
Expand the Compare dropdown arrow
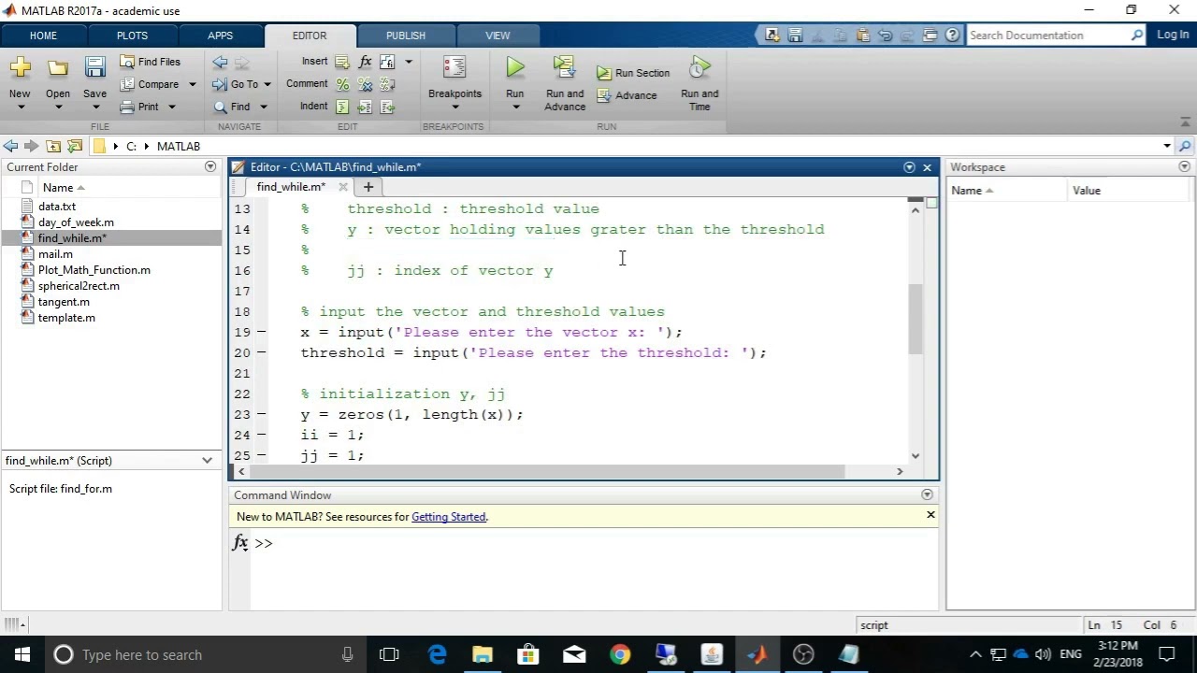pyautogui.click(x=193, y=84)
